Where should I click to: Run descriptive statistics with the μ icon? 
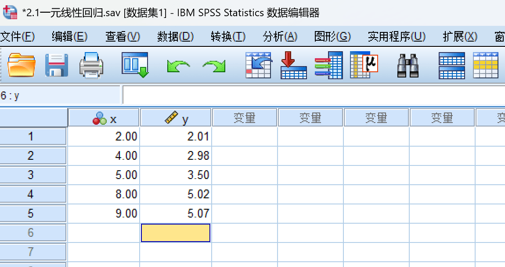click(364, 65)
